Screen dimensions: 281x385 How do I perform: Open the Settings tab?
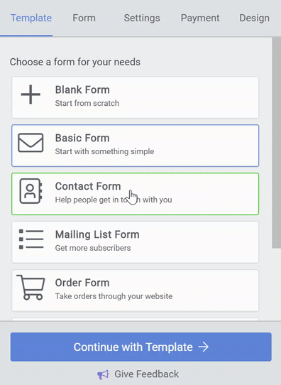pos(142,18)
